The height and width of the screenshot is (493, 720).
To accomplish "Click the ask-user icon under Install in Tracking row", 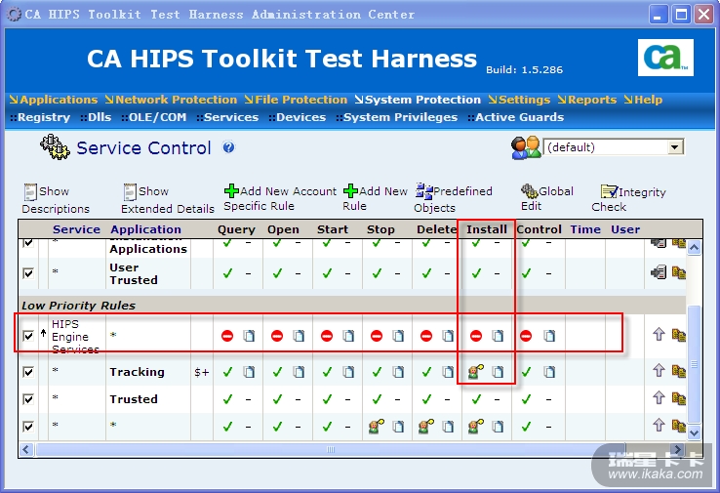I will click(475, 371).
